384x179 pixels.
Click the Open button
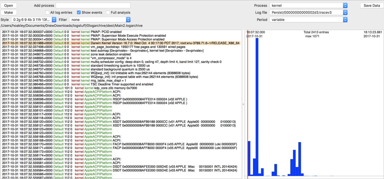[9, 6]
